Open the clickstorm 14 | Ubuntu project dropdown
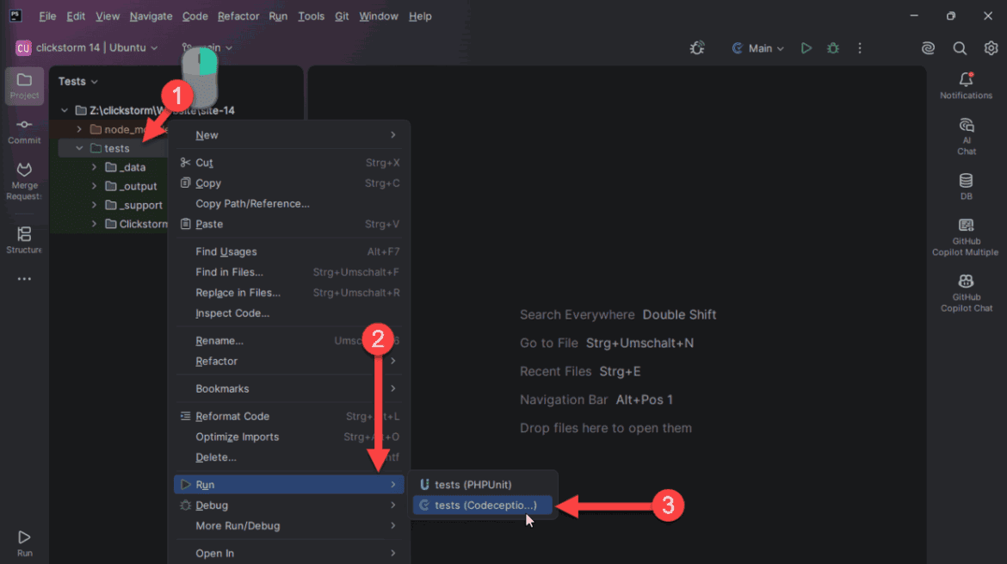 pyautogui.click(x=96, y=48)
